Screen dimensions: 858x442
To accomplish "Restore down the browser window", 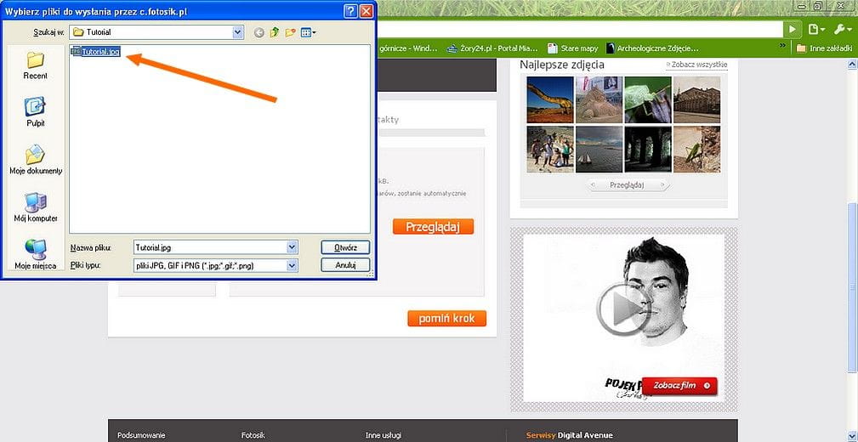I will click(x=817, y=7).
